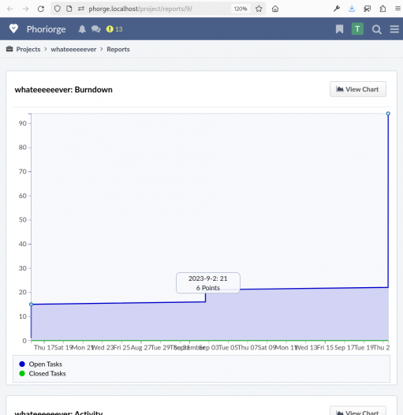Click the green Closed Tasks legend dot
Screen dimensions: 403x415
(22, 373)
